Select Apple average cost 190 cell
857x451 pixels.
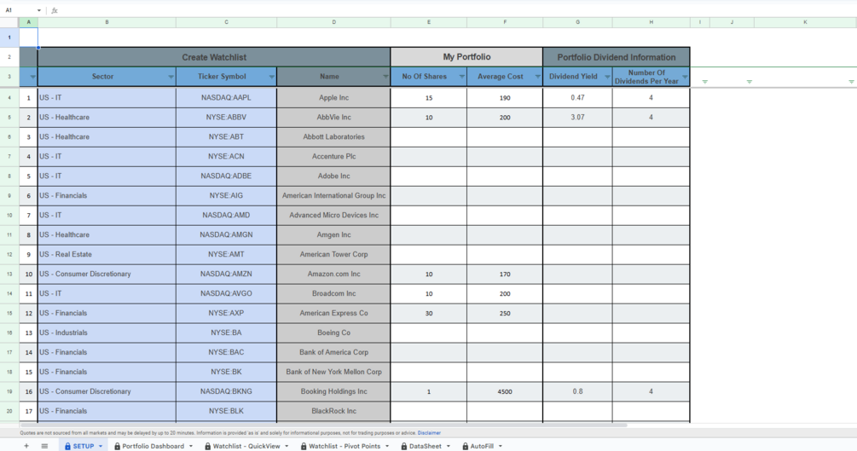pyautogui.click(x=505, y=98)
